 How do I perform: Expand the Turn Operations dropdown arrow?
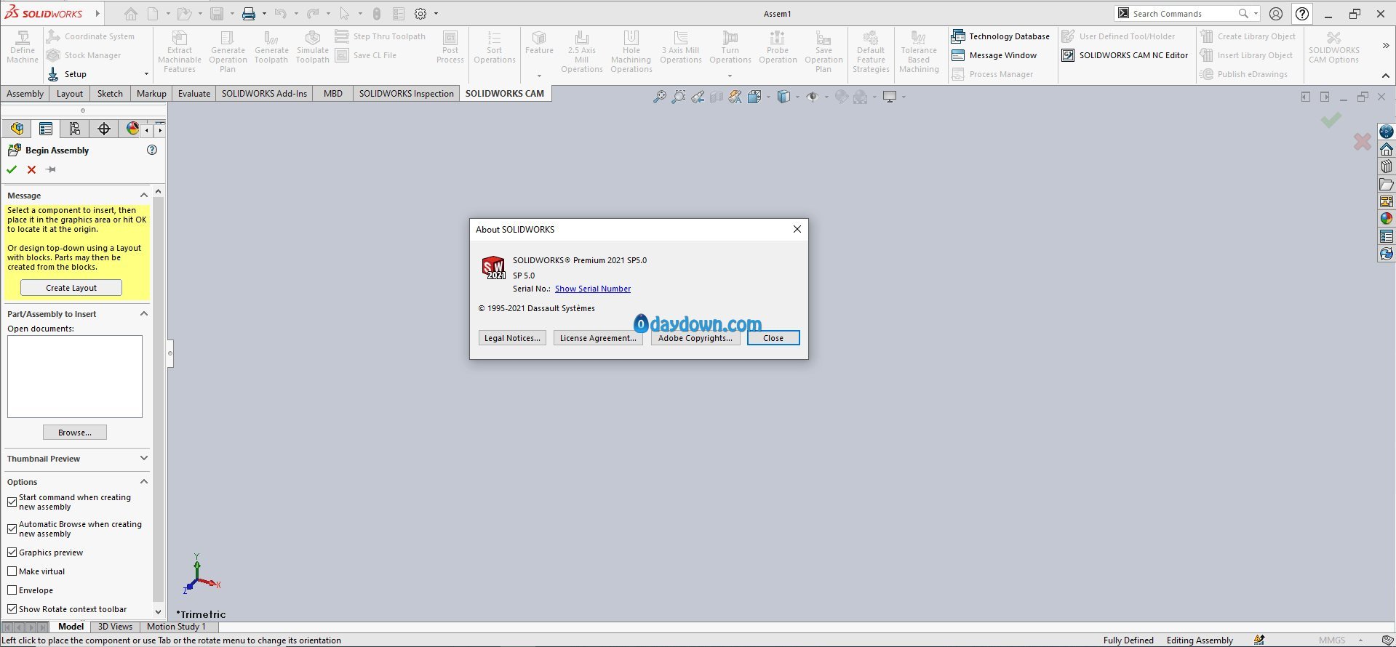(x=730, y=76)
